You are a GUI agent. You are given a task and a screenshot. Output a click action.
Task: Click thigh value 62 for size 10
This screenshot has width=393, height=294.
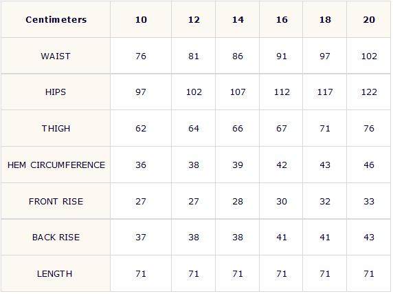point(141,129)
